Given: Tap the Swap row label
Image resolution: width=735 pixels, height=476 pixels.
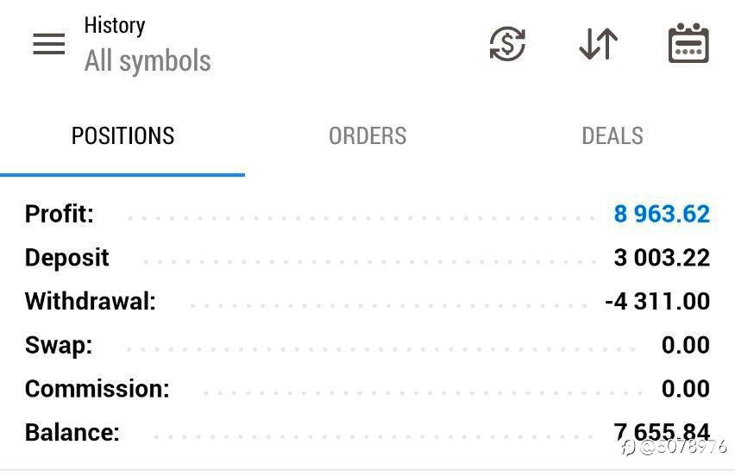Looking at the screenshot, I should pyautogui.click(x=59, y=345).
